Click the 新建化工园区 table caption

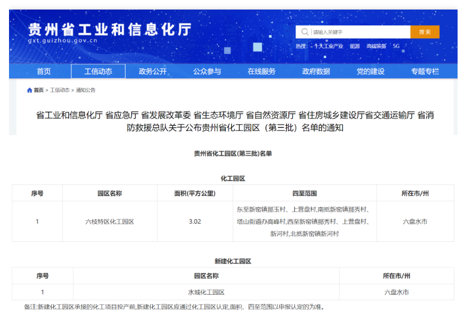pos(233,261)
